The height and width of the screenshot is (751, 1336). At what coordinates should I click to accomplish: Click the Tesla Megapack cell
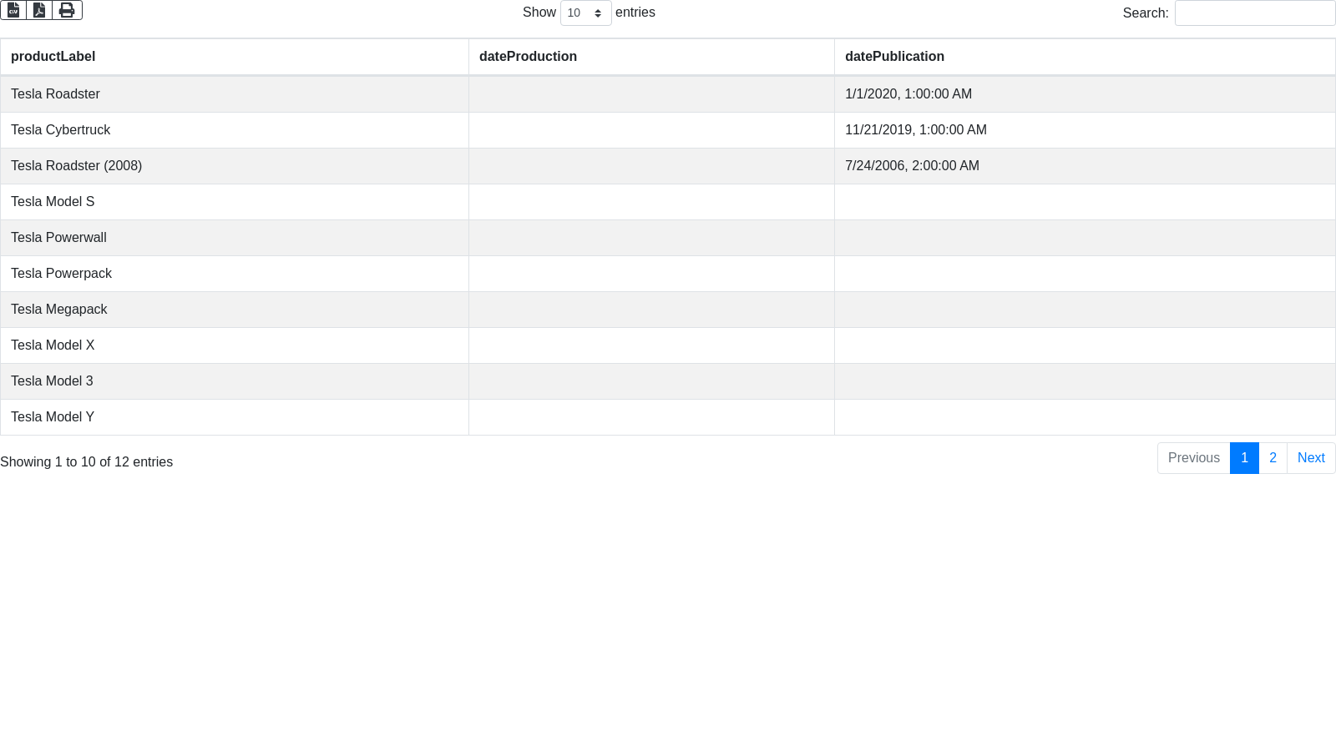coord(58,310)
